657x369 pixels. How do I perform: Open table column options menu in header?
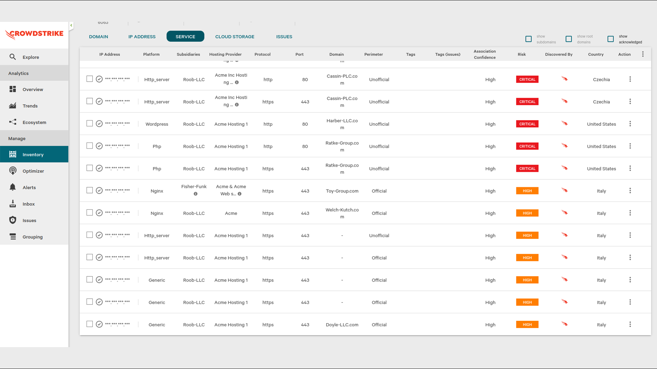(x=643, y=54)
